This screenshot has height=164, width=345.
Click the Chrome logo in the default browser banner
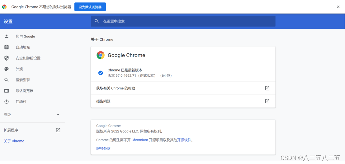click(x=4, y=7)
